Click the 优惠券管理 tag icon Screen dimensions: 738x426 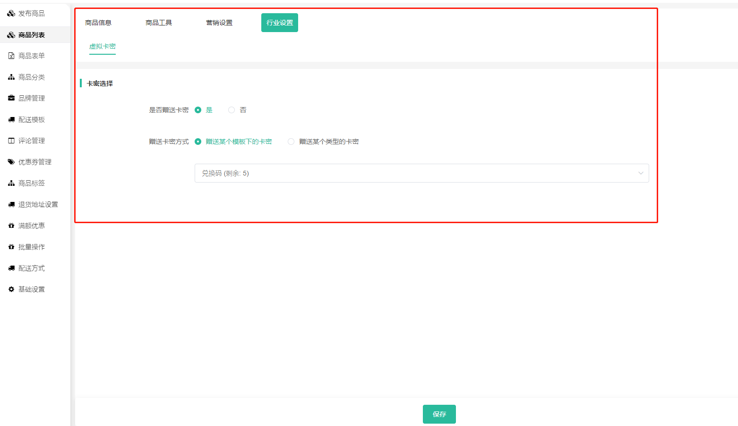(11, 162)
